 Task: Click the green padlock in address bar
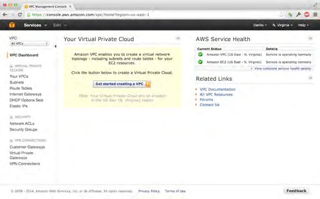click(x=29, y=15)
